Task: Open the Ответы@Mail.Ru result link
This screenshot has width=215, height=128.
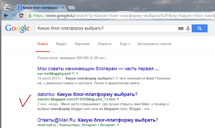Action: tap(98, 120)
